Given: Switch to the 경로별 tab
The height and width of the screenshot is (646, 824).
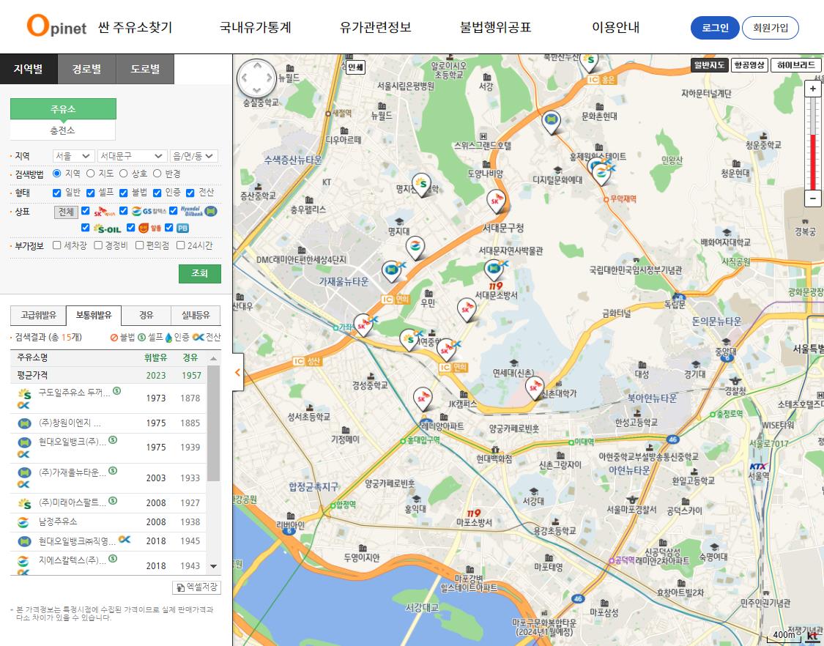Looking at the screenshot, I should (86, 69).
